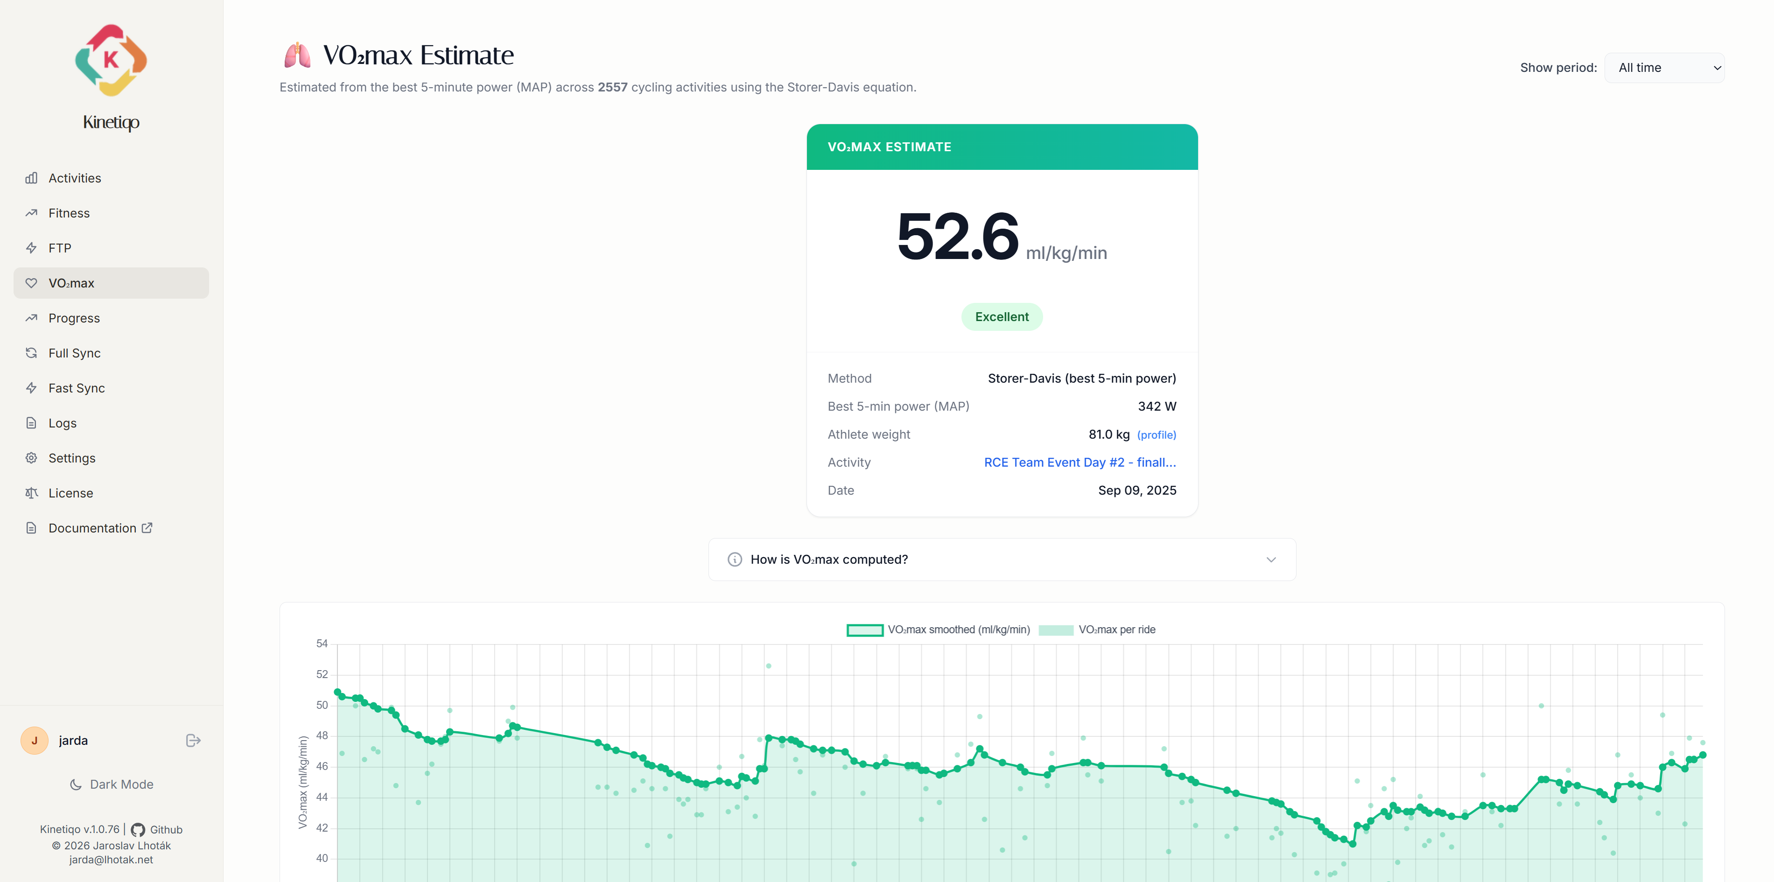Click the VO₂max heart icon
The width and height of the screenshot is (1774, 882).
pos(31,283)
